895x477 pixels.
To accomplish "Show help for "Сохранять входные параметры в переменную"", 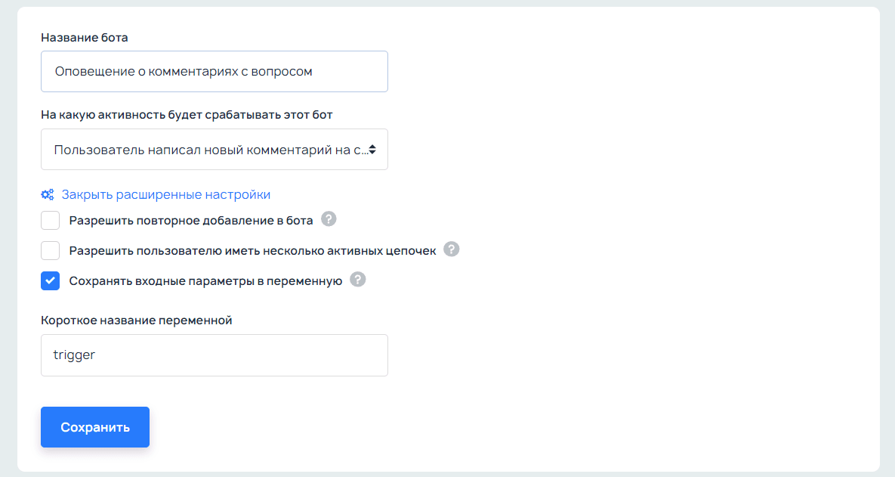I will [x=358, y=280].
